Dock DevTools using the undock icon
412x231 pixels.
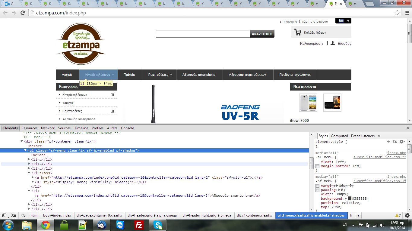(x=5, y=215)
